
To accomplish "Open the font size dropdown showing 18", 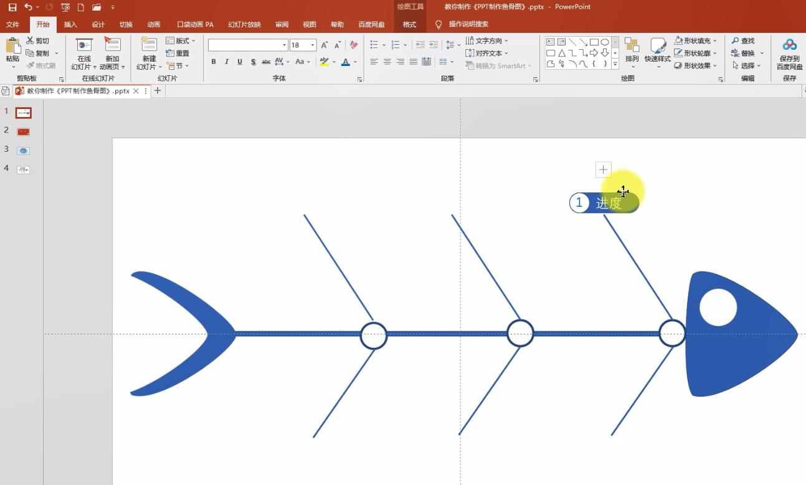I will pyautogui.click(x=313, y=45).
